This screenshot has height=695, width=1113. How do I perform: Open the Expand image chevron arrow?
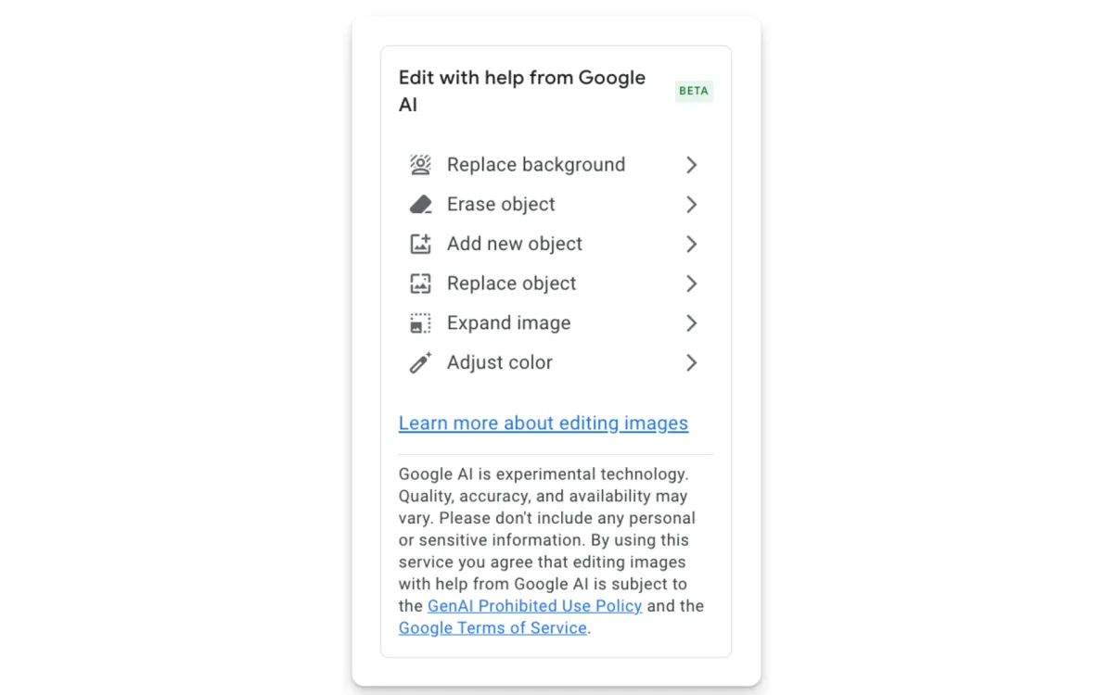tap(691, 322)
